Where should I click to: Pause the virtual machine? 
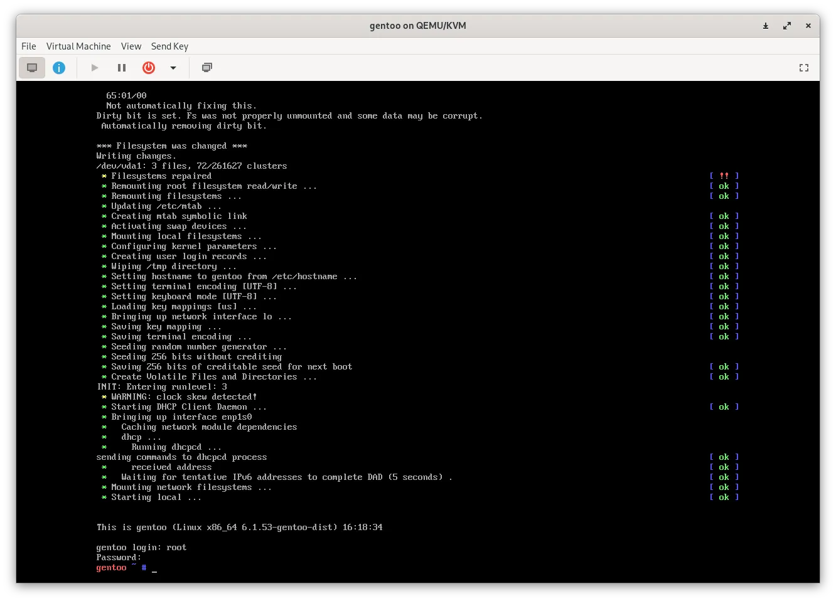(x=122, y=68)
